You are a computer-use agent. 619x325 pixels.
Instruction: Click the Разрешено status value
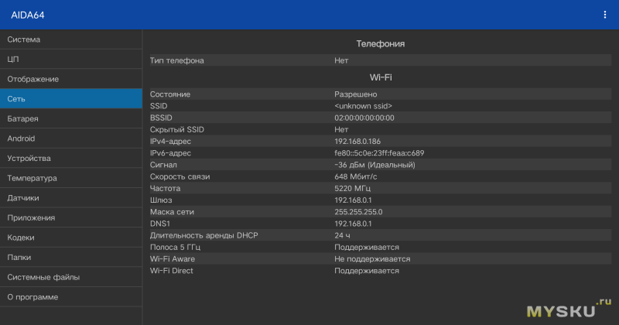[356, 94]
